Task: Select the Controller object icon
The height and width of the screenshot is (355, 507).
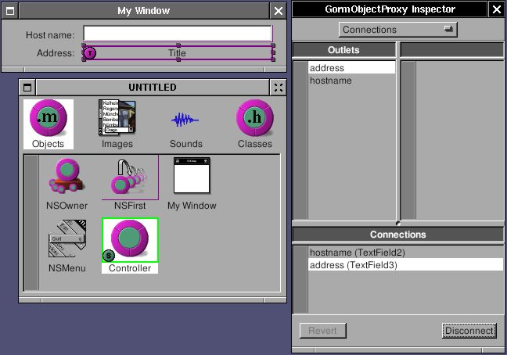Action: point(130,239)
